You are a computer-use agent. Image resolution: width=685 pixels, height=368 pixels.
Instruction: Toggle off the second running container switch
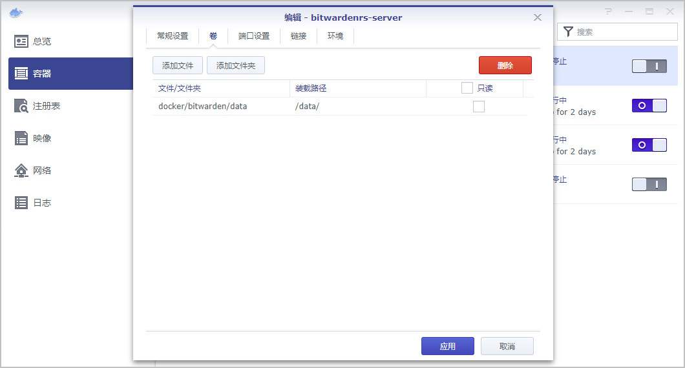pos(649,145)
